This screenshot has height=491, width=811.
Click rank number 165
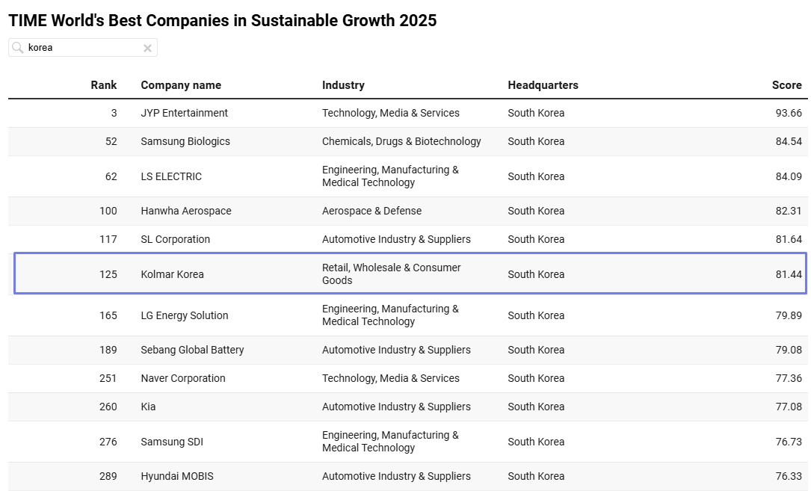click(108, 315)
